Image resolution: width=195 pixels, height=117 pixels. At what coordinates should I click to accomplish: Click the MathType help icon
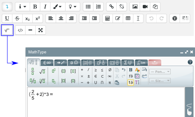[190, 62]
